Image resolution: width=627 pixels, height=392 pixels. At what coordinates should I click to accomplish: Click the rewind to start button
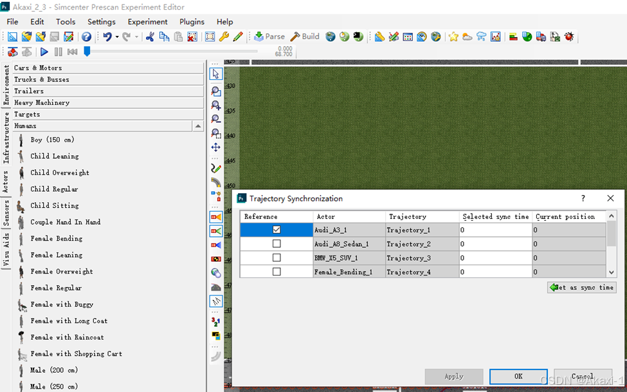(x=73, y=51)
